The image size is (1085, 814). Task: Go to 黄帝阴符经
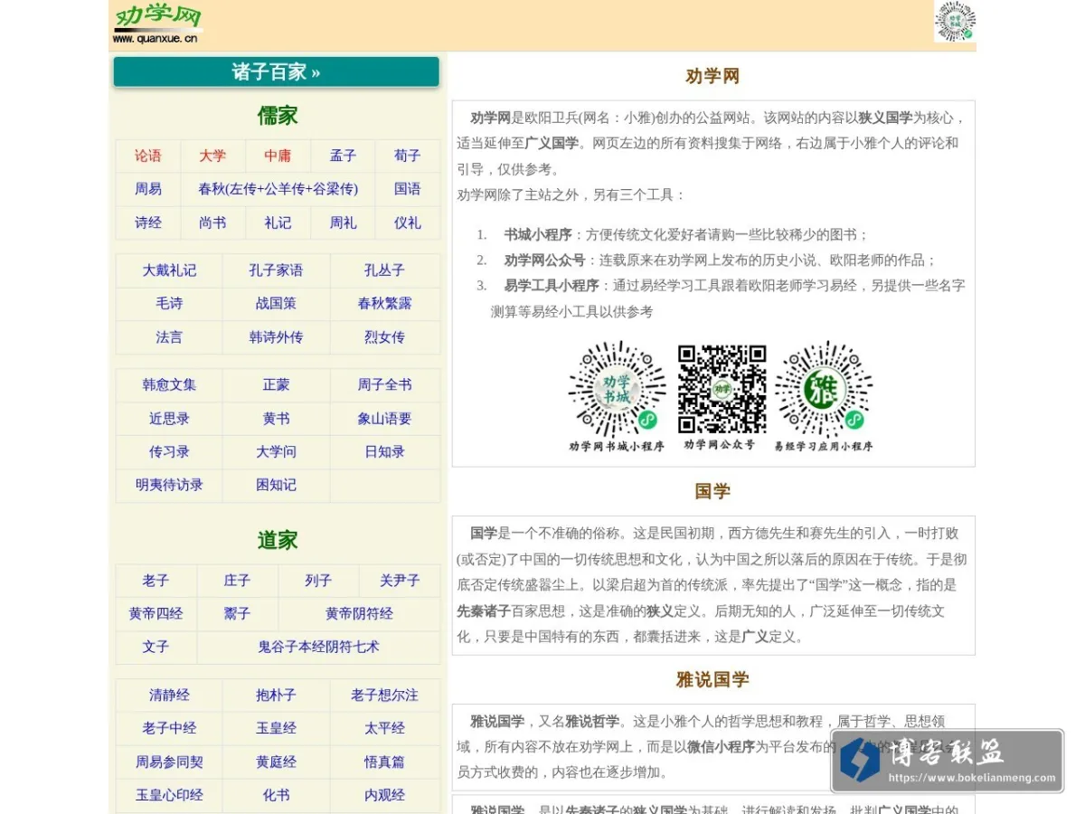point(359,614)
